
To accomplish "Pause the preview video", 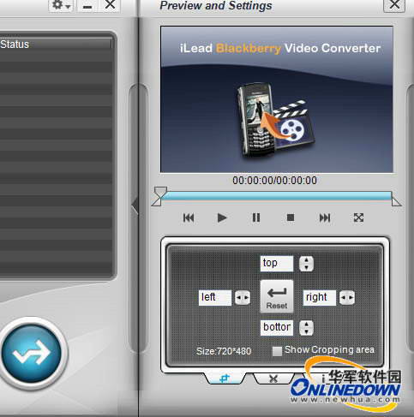I will coord(256,217).
